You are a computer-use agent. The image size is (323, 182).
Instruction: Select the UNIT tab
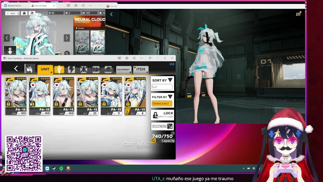(45, 69)
